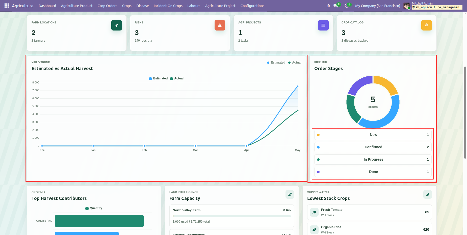Screen dimensions: 467x235
Task: Click the orange Risks warning icon
Action: pos(220,25)
